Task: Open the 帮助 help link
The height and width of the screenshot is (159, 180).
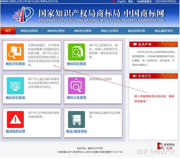Action: [x=130, y=1]
